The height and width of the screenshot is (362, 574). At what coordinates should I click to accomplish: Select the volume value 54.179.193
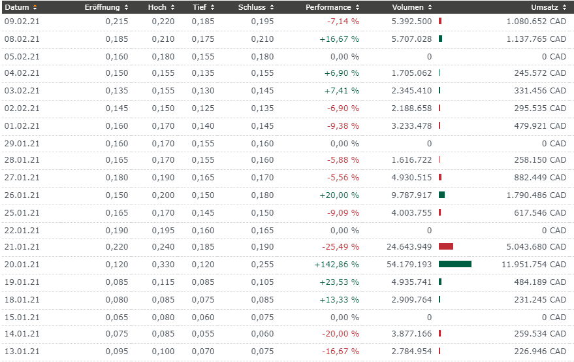(409, 265)
